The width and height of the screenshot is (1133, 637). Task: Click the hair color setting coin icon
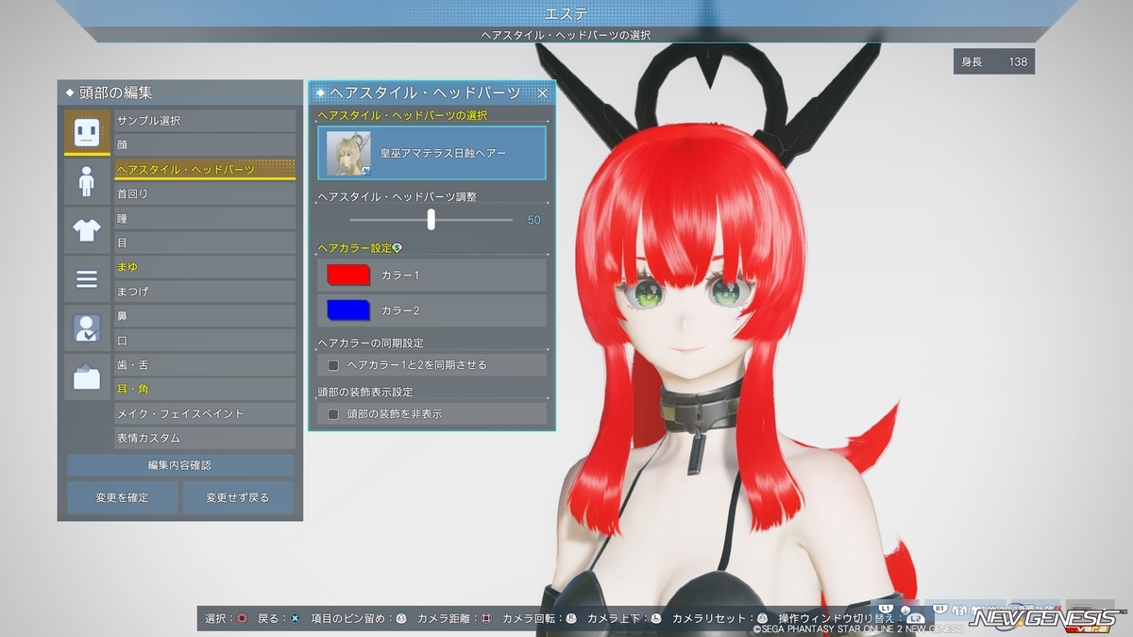point(397,247)
